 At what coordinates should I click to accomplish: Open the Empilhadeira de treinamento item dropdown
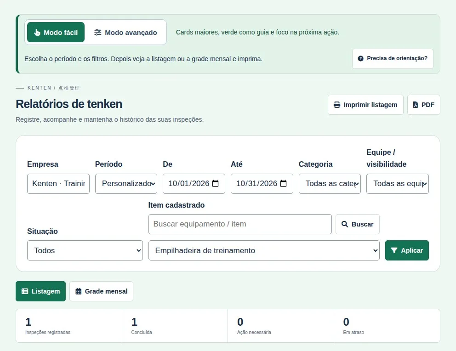[x=264, y=250]
